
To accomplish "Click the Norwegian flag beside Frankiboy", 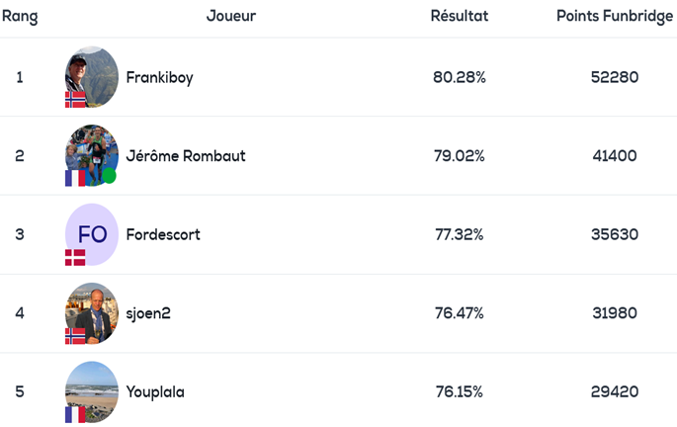I will click(x=75, y=99).
